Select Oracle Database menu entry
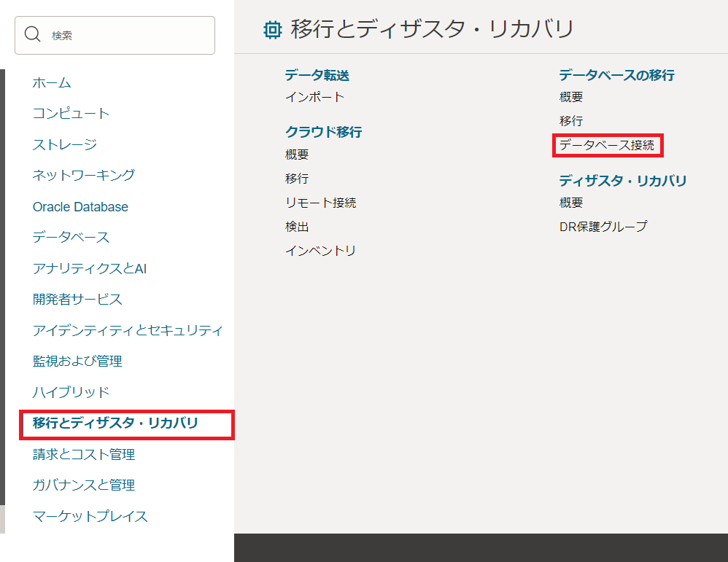Image resolution: width=728 pixels, height=562 pixels. [x=80, y=207]
